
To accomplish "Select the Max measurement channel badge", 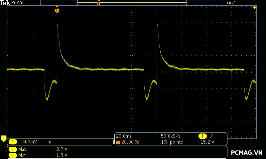I will tap(13, 149).
